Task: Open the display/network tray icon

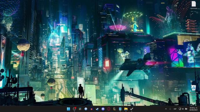Action: coord(180,109)
